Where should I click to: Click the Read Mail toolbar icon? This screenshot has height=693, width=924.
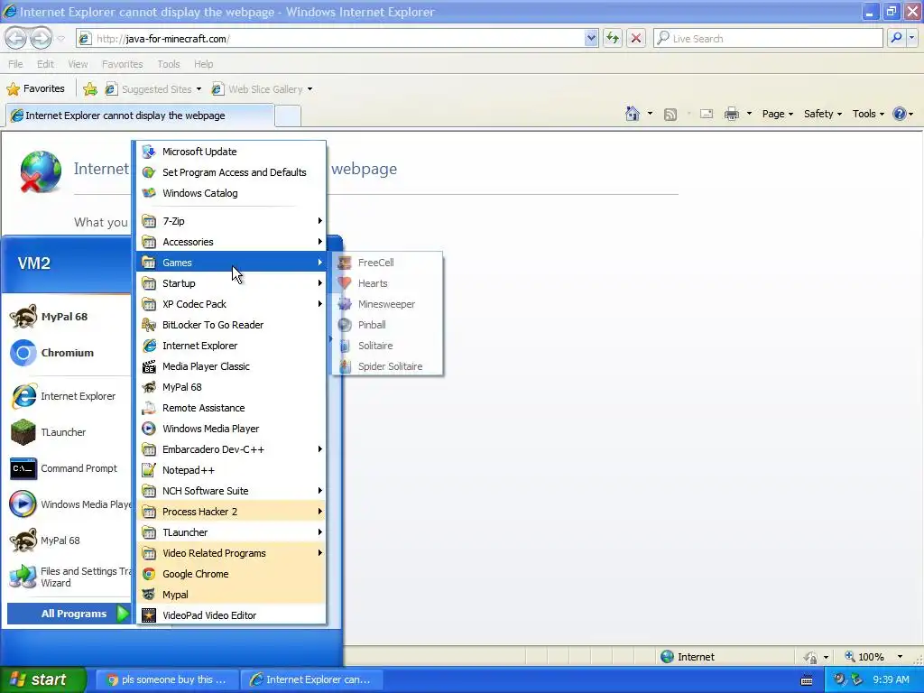tap(707, 114)
